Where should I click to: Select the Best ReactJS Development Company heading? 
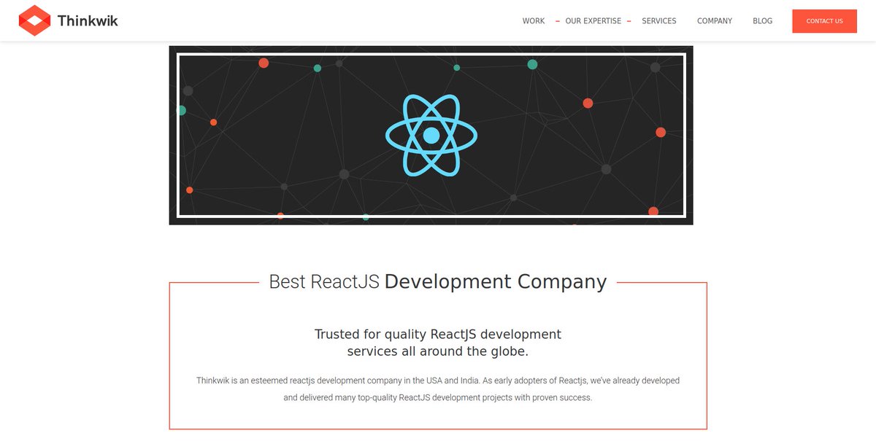pos(438,281)
